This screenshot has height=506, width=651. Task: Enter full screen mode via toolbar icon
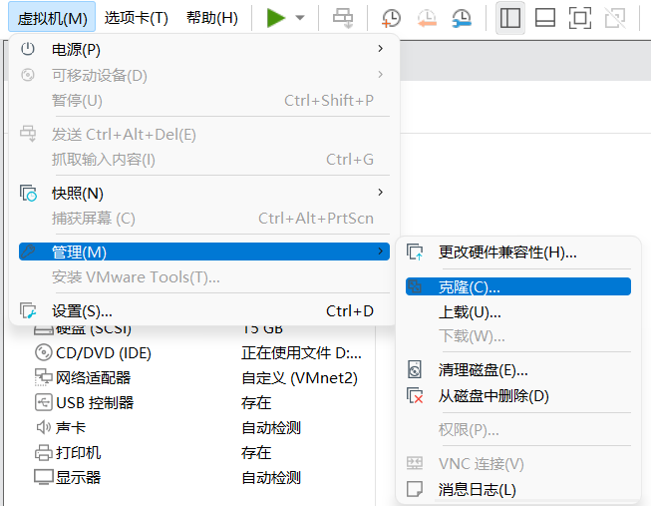[x=580, y=18]
